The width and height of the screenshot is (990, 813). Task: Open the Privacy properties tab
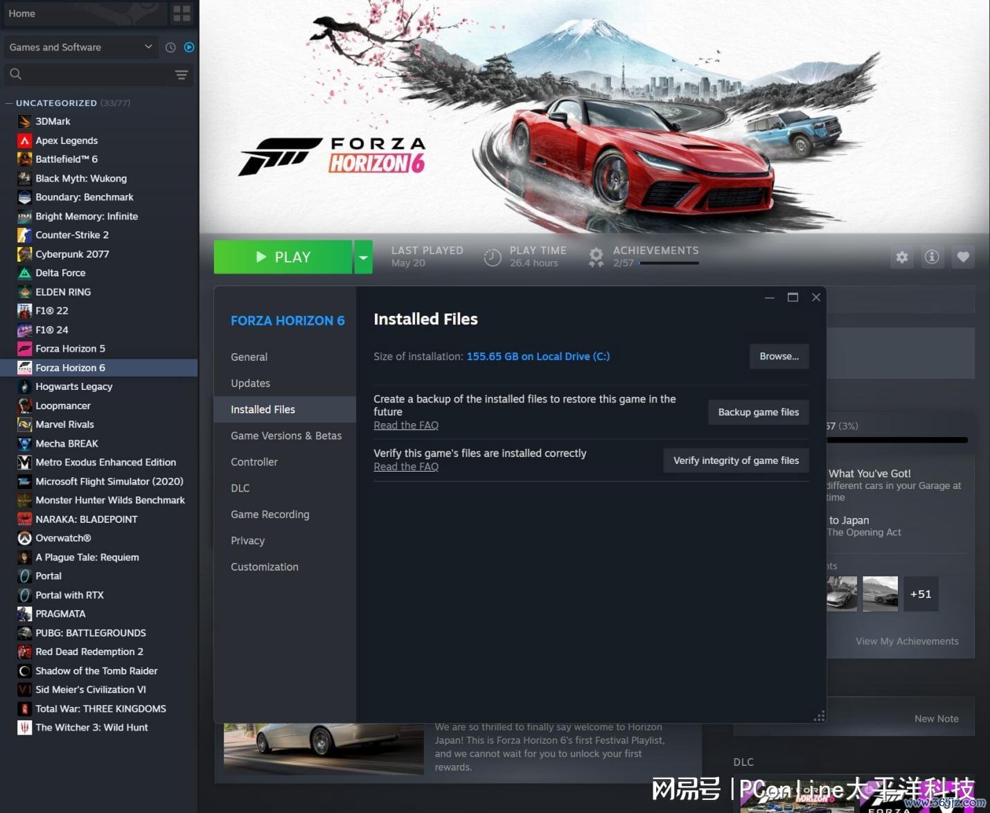pyautogui.click(x=285, y=541)
